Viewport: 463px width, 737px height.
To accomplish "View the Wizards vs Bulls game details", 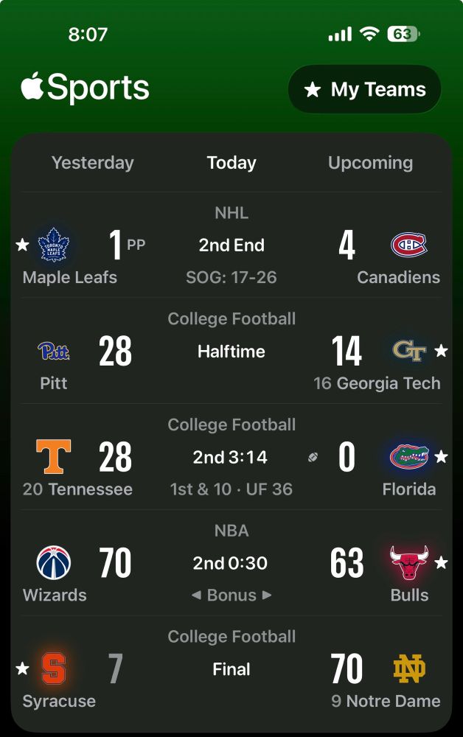I will pyautogui.click(x=231, y=562).
